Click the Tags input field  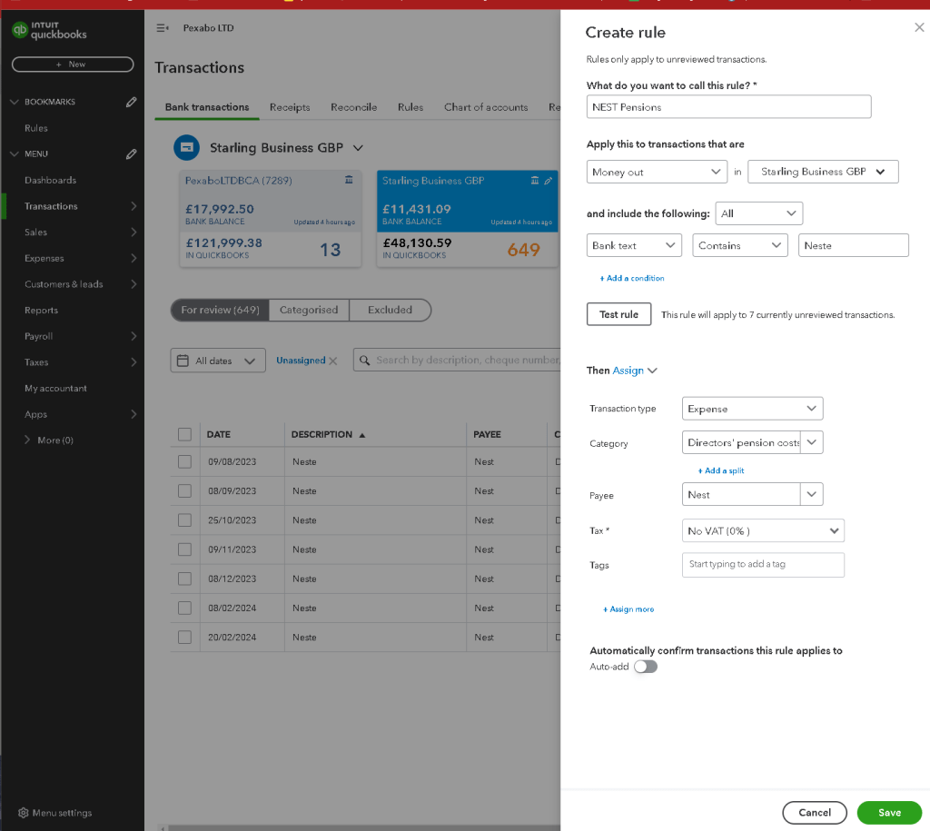[763, 565]
